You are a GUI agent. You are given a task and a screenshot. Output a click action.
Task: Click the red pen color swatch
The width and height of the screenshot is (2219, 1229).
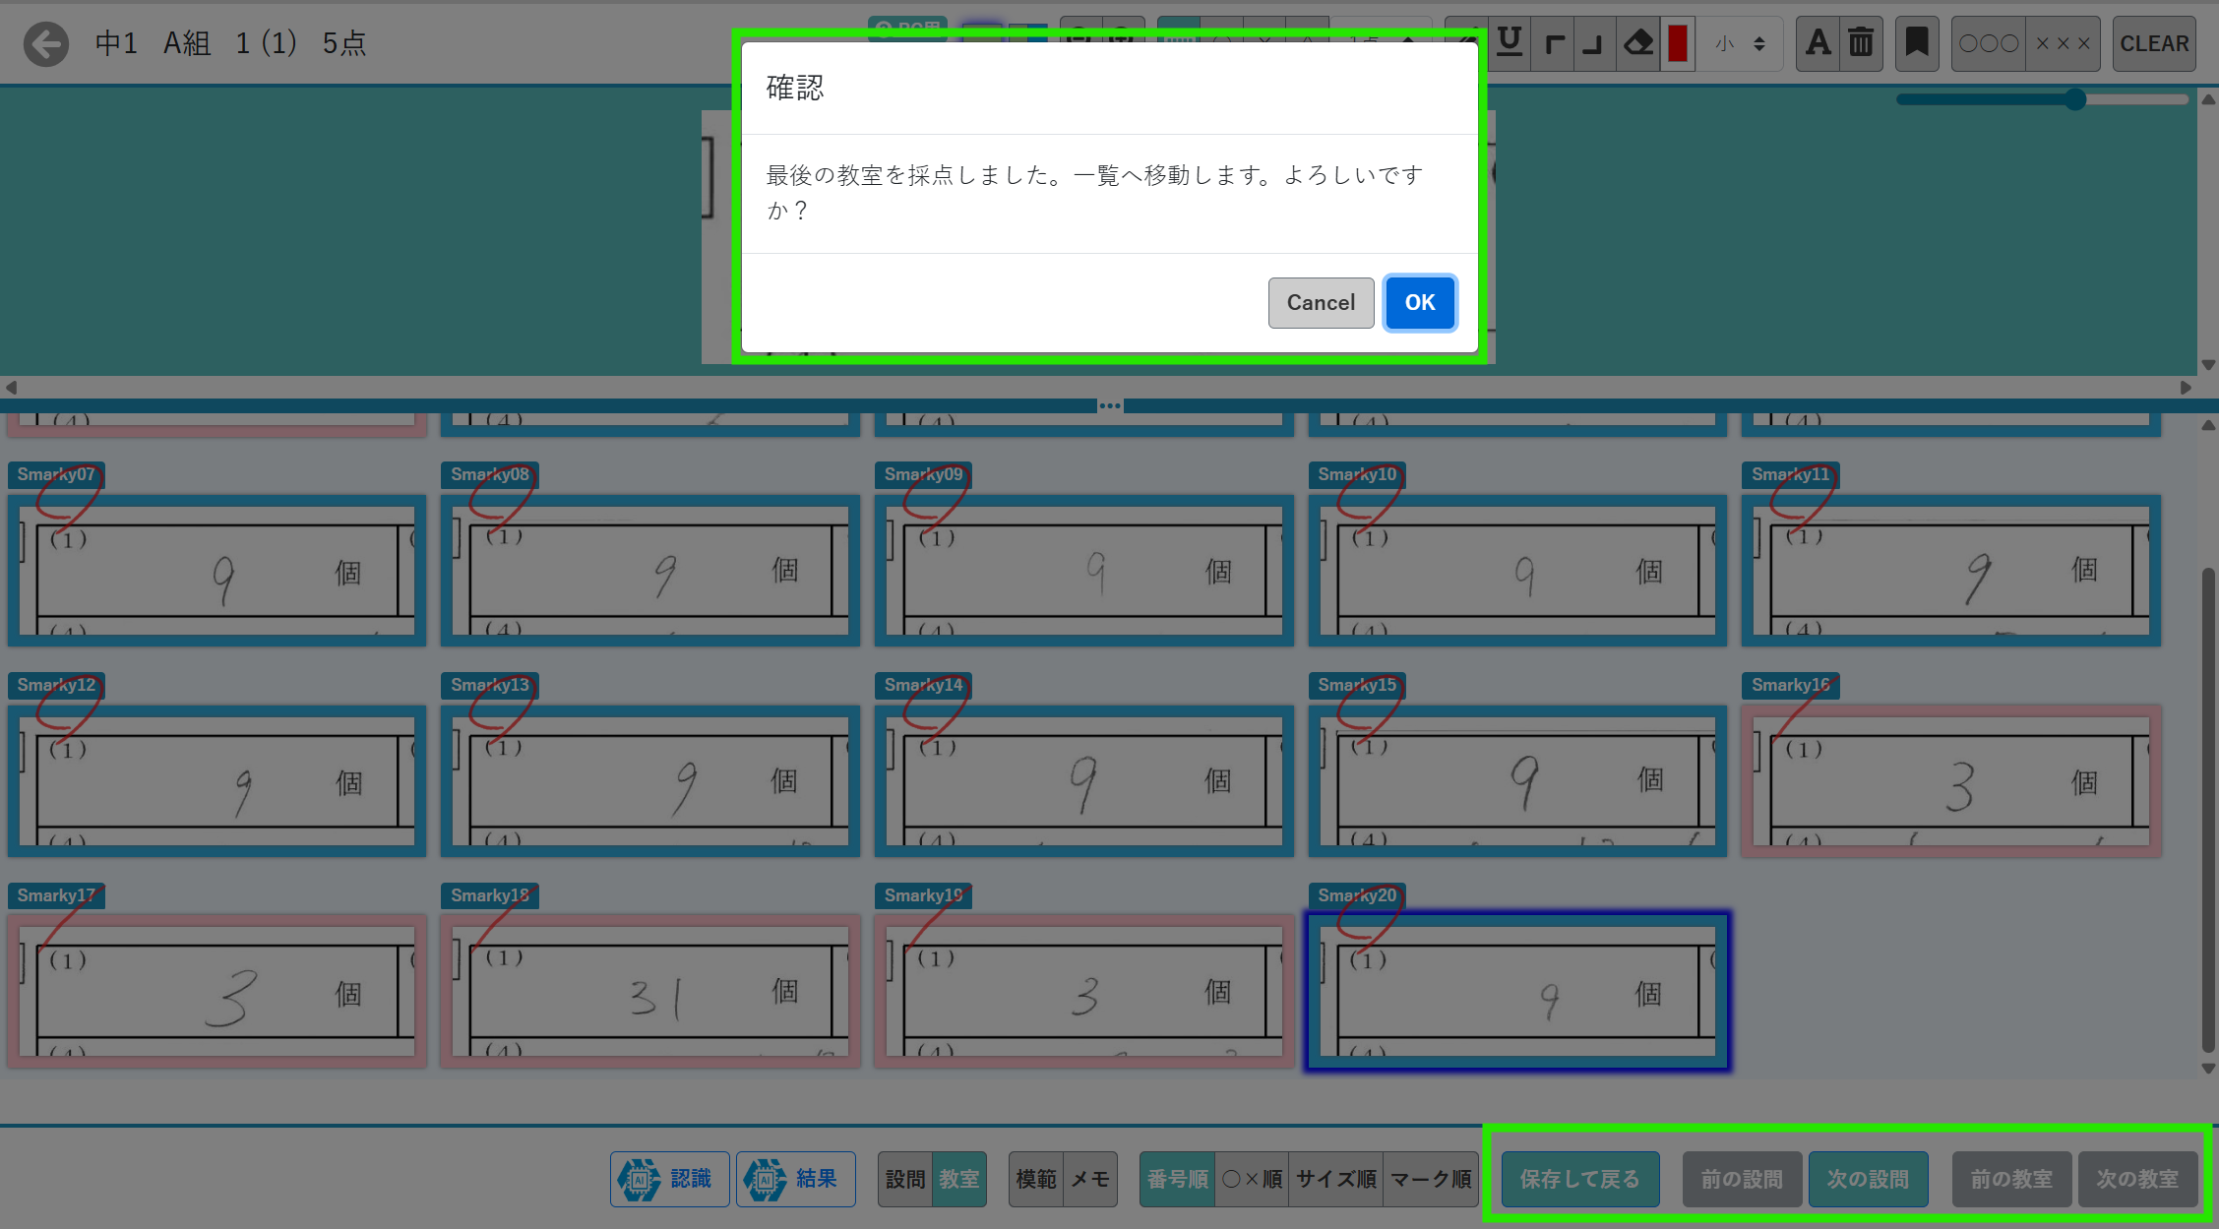[1678, 43]
